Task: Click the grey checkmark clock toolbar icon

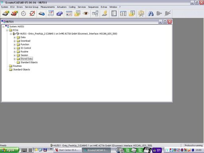Action: click(24, 14)
